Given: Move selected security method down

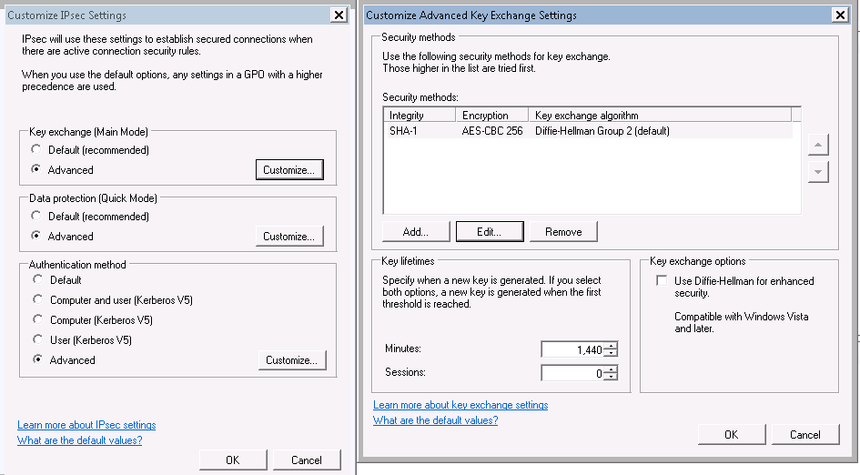Looking at the screenshot, I should (818, 172).
